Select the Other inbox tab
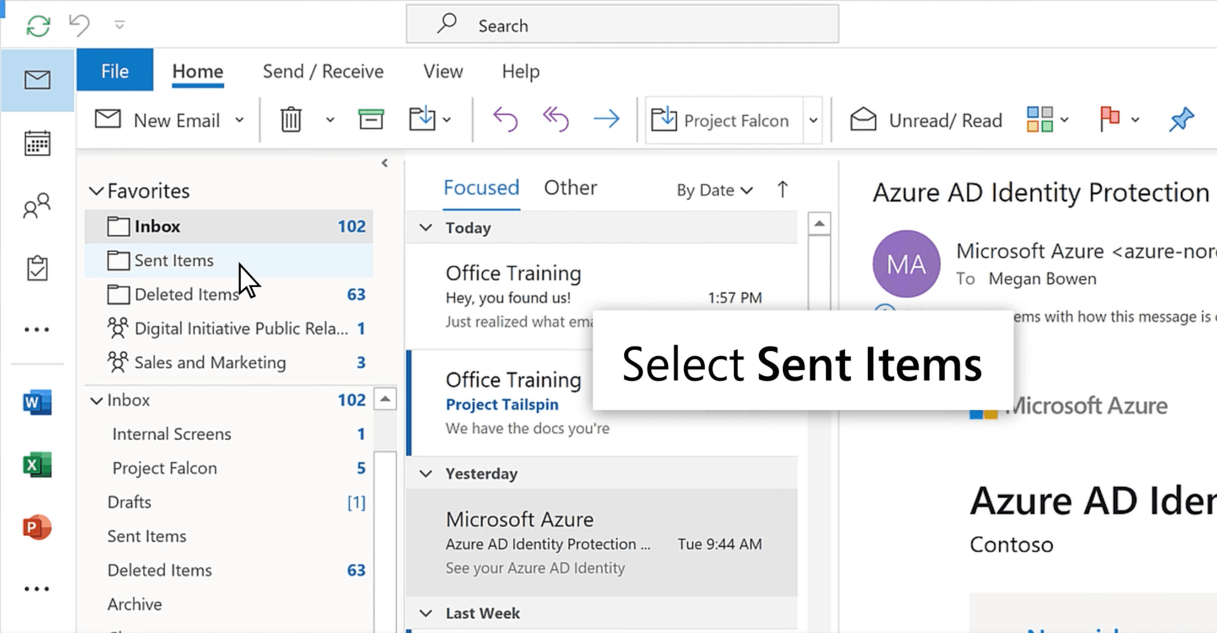Screen dimensions: 1217x633 [x=571, y=187]
